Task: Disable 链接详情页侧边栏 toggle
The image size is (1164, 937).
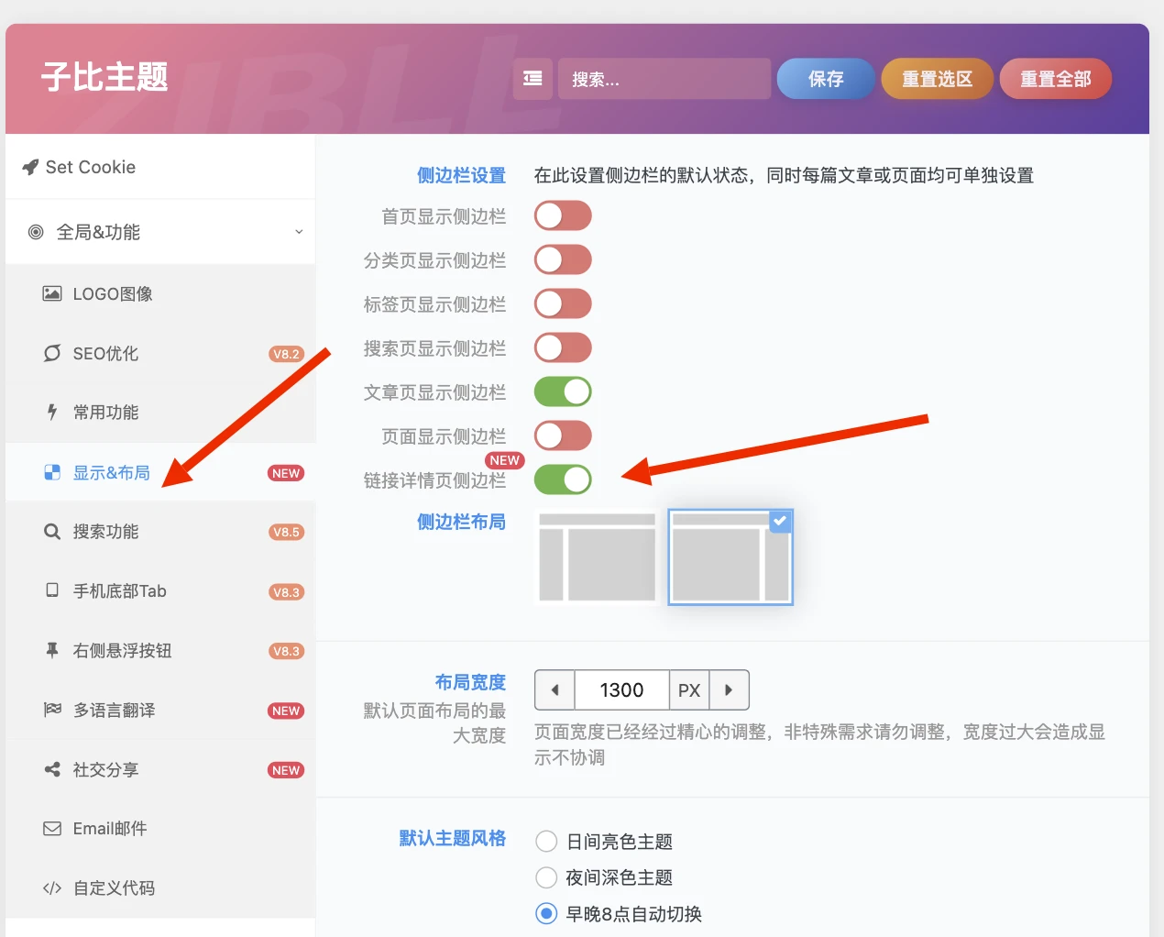Action: click(x=563, y=480)
